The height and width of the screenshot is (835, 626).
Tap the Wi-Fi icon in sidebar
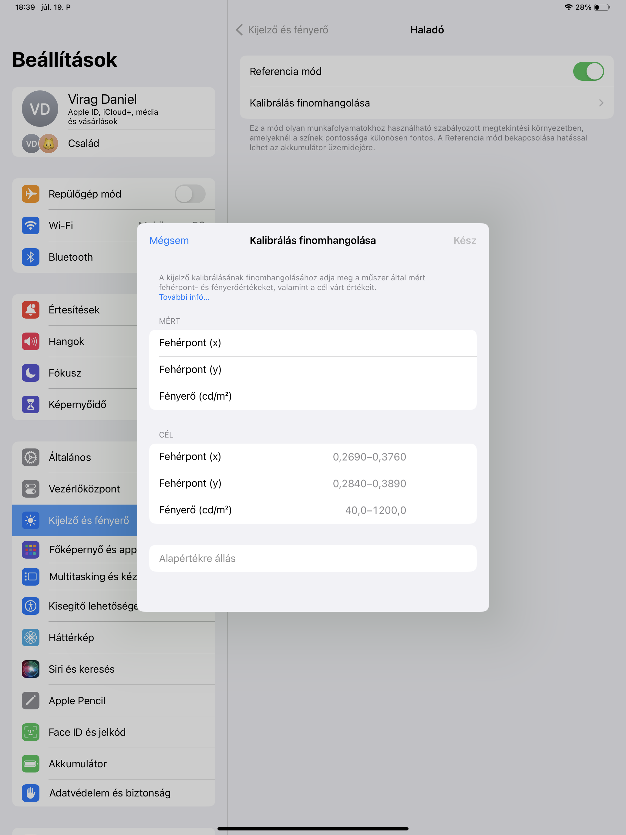(x=31, y=225)
